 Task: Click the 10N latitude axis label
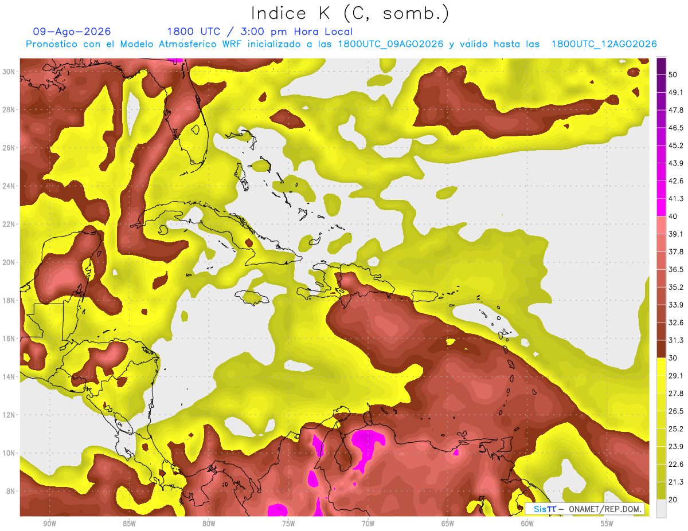pos(10,453)
